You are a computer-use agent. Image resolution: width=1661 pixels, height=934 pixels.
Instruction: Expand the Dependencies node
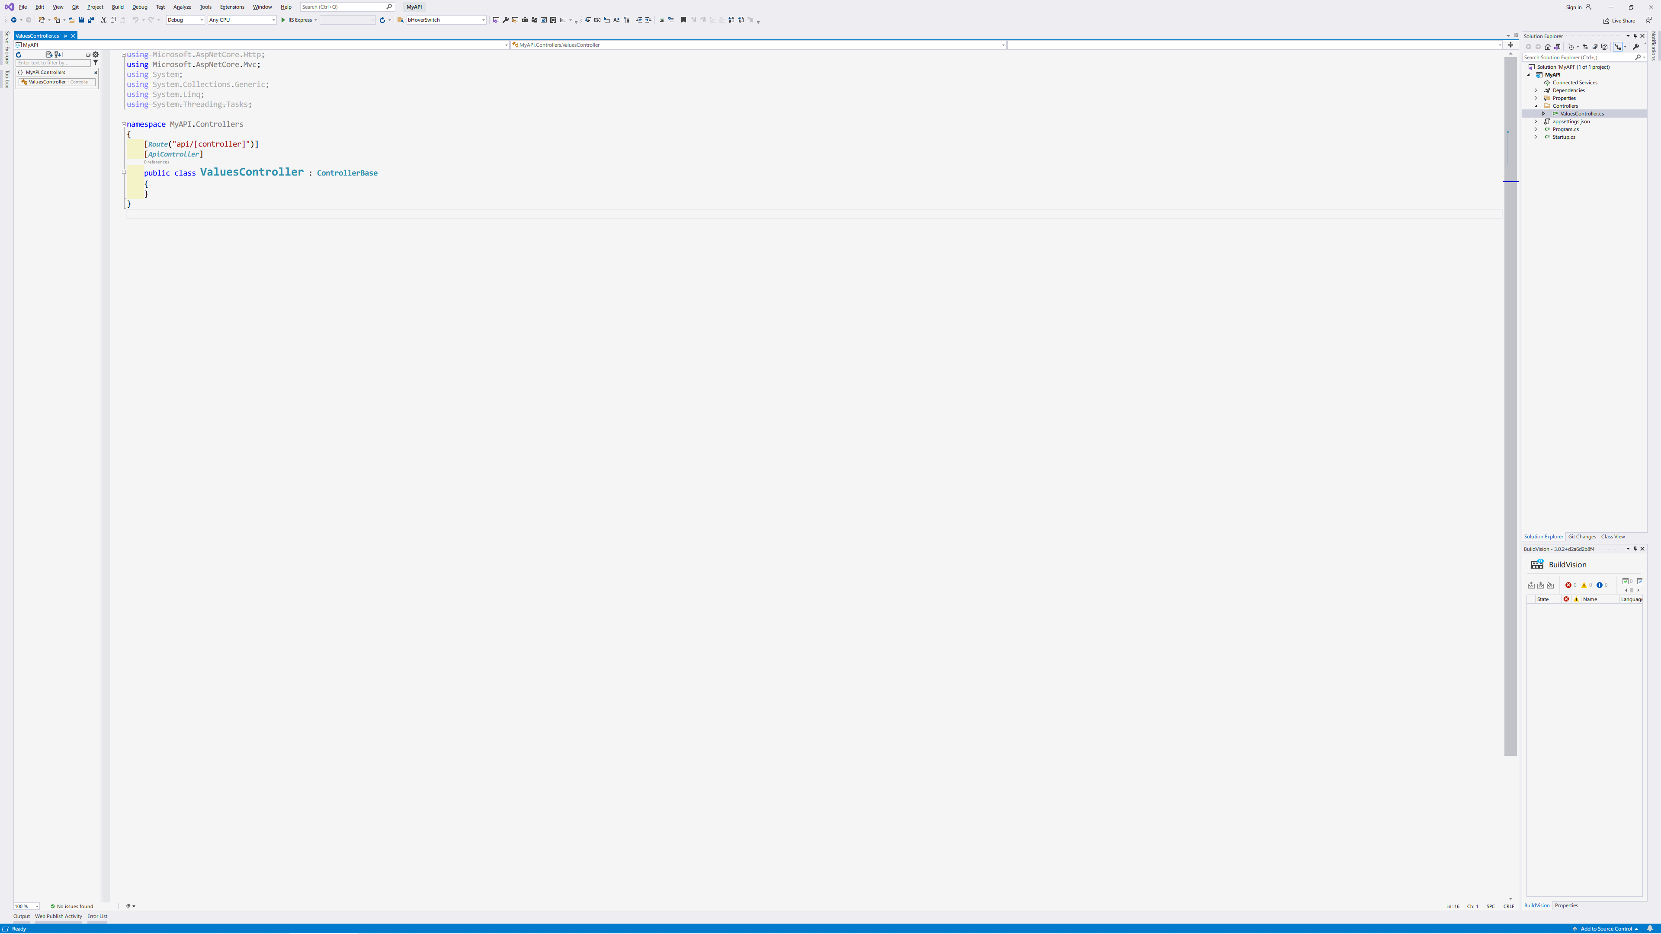tap(1535, 90)
